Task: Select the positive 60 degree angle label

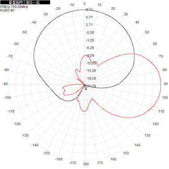Action: 155,44
